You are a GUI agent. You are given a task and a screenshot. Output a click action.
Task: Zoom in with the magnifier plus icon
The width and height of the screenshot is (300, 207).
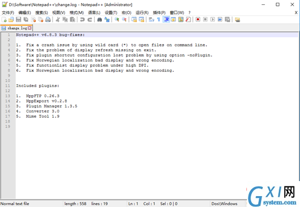point(117,19)
